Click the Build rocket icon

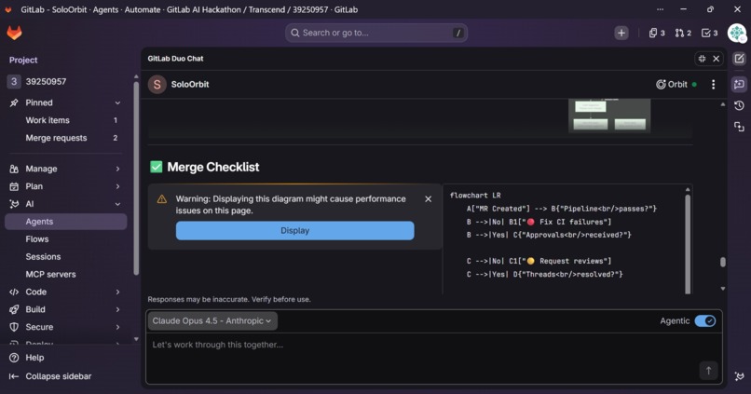(14, 309)
